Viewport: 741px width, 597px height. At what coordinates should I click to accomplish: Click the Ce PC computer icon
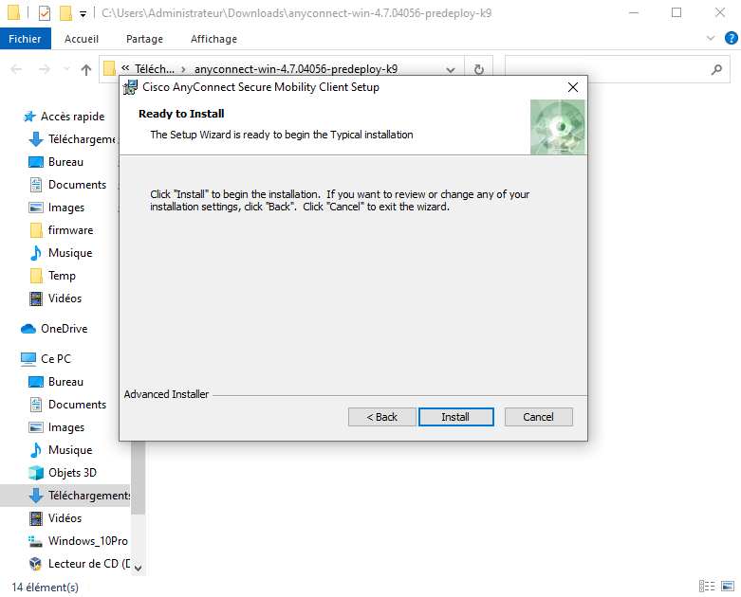28,359
